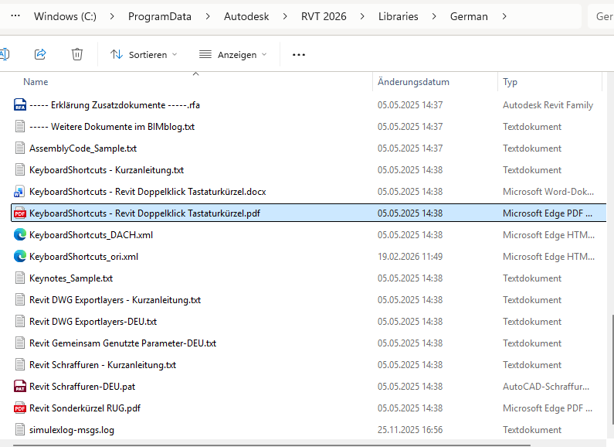This screenshot has width=614, height=447.
Task: Click the Typ column header
Action: [x=510, y=82]
